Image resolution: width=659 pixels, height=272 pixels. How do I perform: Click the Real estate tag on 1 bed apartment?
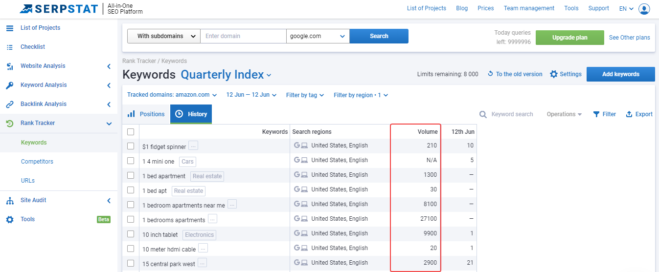point(207,176)
